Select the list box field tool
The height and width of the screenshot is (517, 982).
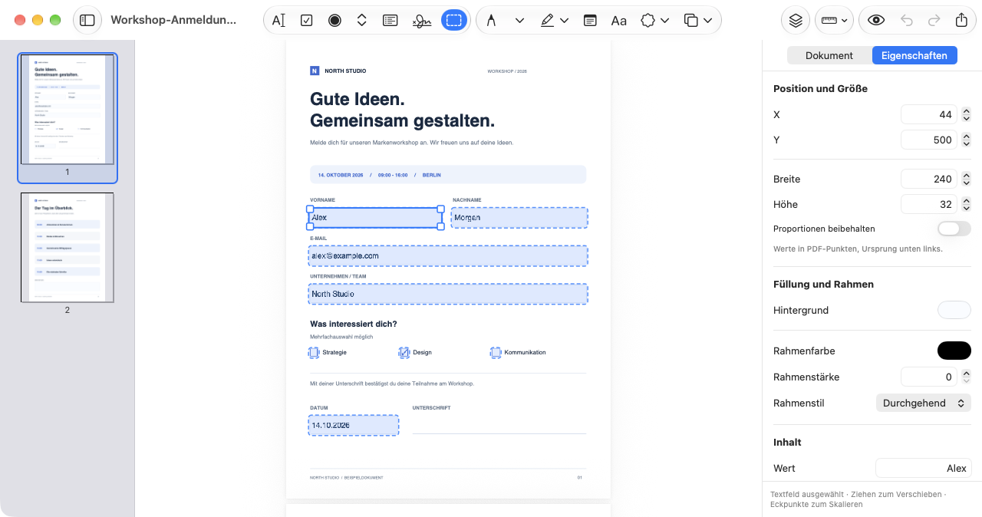[390, 21]
